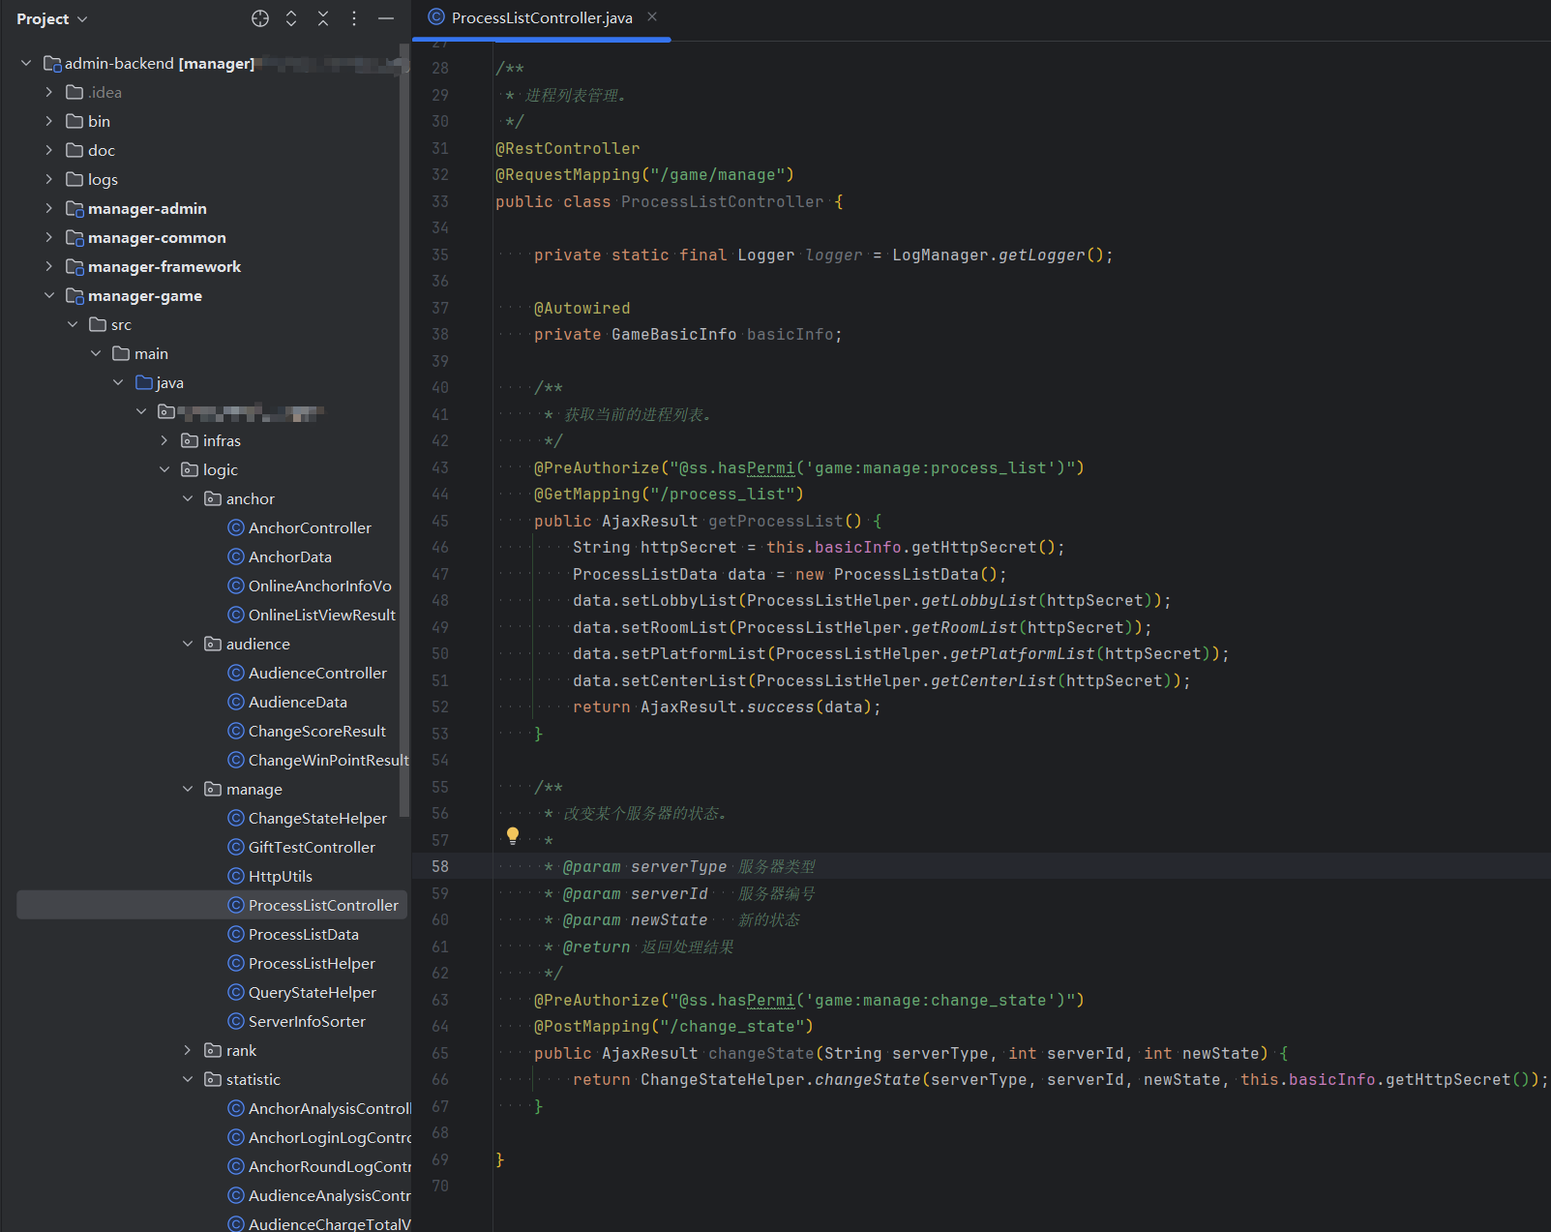Collapse the src folder
1551x1232 pixels.
click(73, 324)
